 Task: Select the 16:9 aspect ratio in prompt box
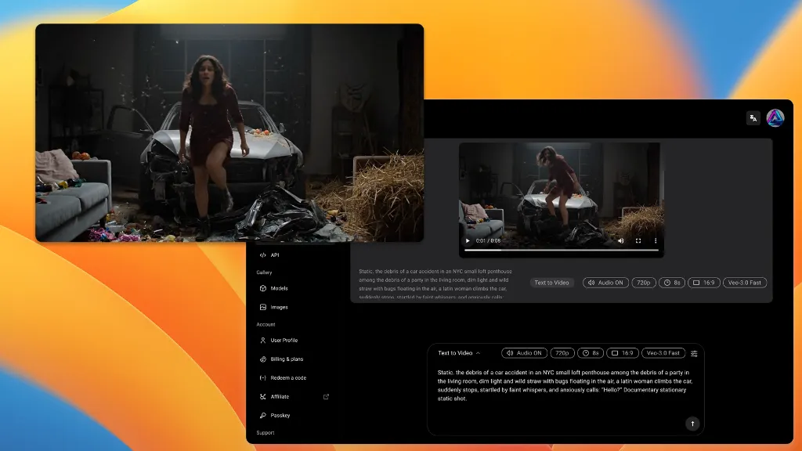tap(623, 353)
